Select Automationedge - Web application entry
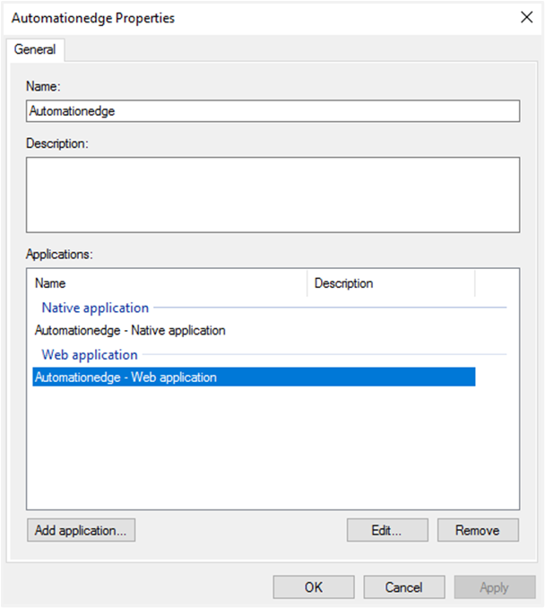The width and height of the screenshot is (545, 608). pyautogui.click(x=125, y=378)
